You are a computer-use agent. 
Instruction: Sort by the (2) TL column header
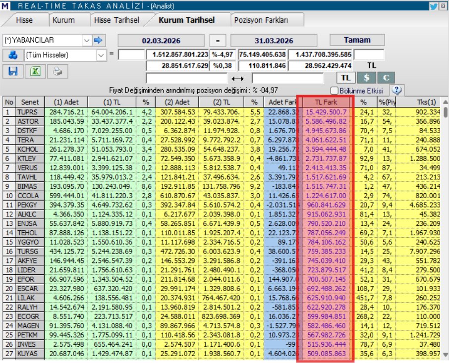click(x=222, y=102)
